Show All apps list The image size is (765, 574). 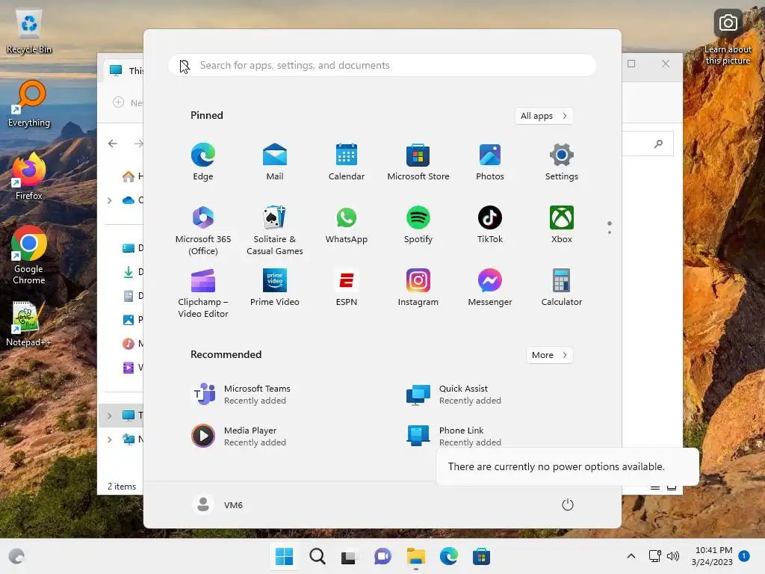click(544, 116)
